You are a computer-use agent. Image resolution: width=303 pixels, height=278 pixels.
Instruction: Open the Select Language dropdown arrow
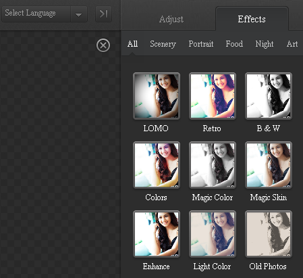pyautogui.click(x=79, y=14)
